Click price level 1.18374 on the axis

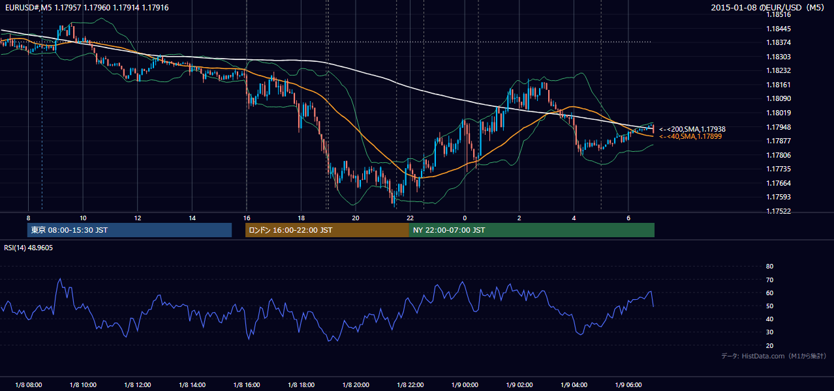[x=779, y=42]
